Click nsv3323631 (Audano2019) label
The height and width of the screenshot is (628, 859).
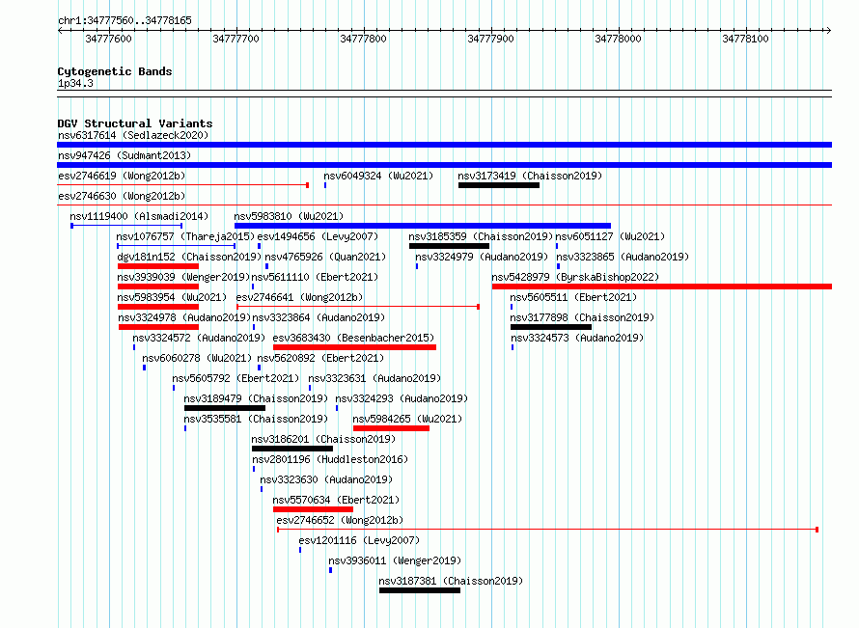(x=374, y=378)
